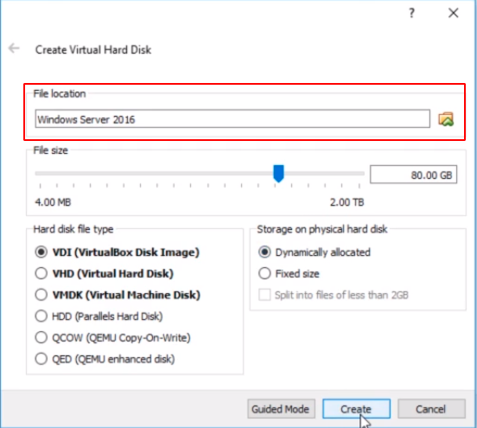The width and height of the screenshot is (477, 428).
Task: Select VHD (Virtual Hard Disk) option
Action: (104, 273)
